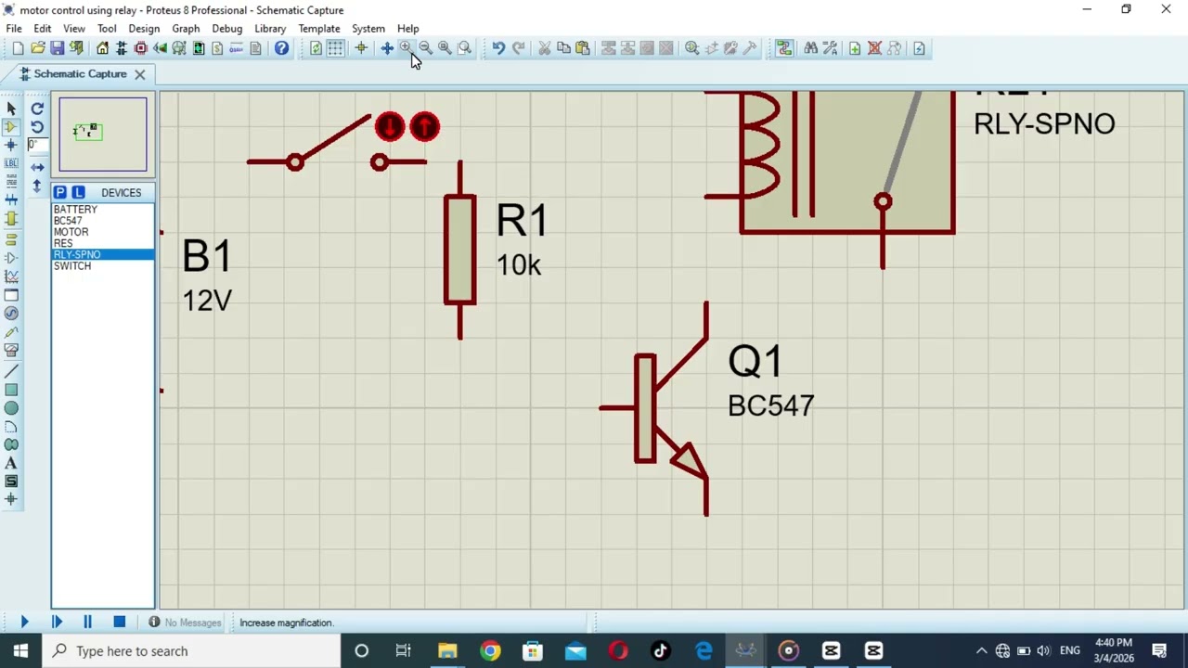Open the Template menu
Image resolution: width=1188 pixels, height=668 pixels.
pos(319,29)
